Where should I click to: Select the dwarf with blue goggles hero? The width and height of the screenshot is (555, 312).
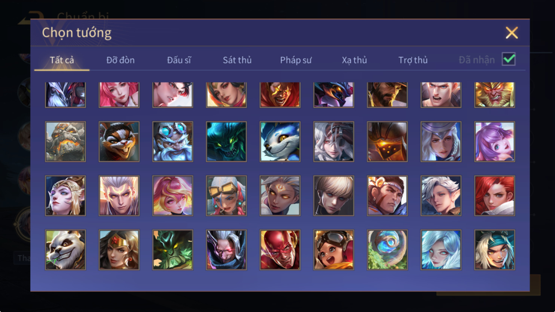pyautogui.click(x=173, y=142)
